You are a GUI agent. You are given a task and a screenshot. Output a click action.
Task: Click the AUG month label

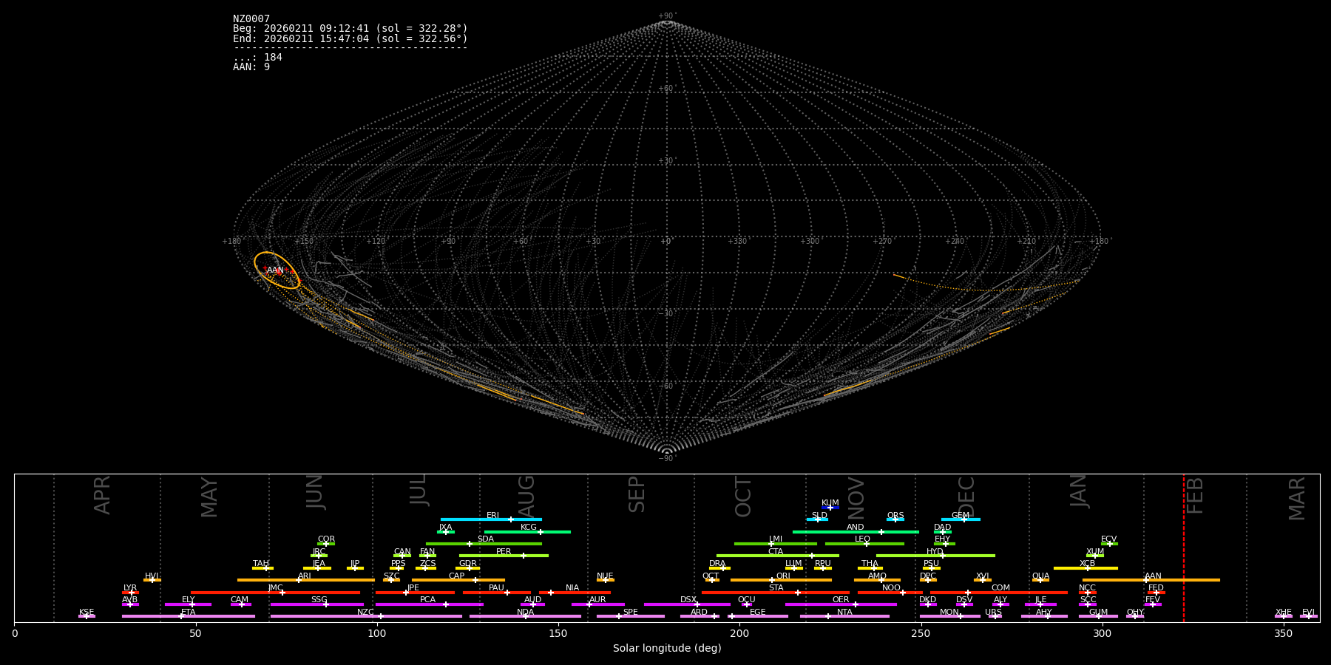click(x=526, y=496)
